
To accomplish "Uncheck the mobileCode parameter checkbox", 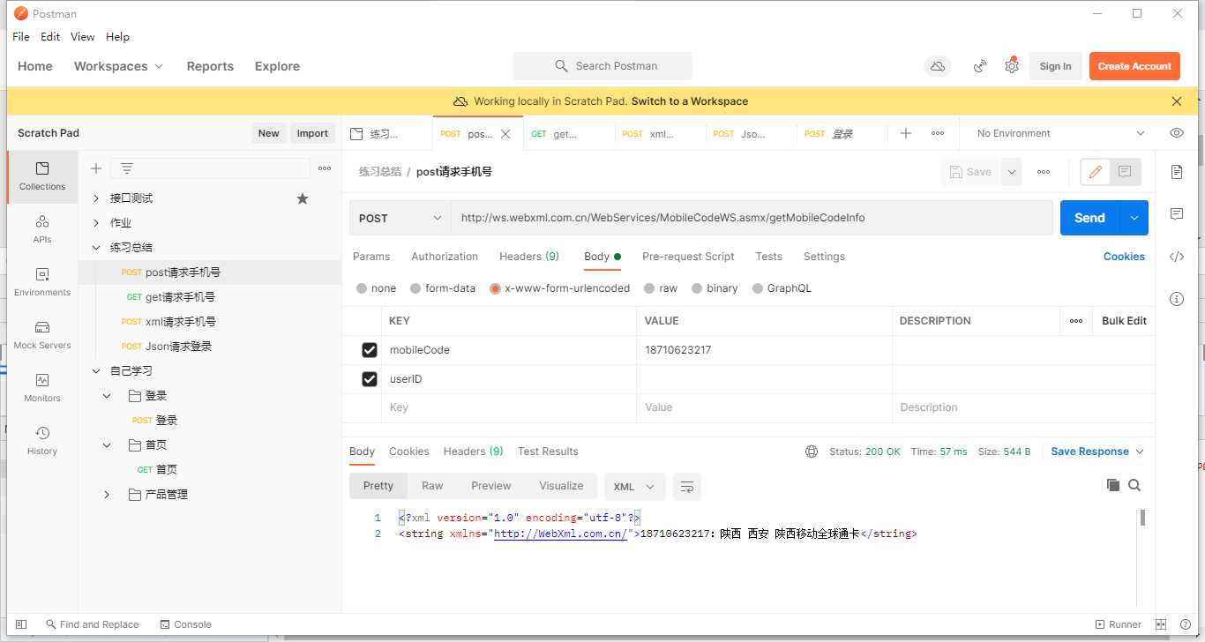I will 370,350.
